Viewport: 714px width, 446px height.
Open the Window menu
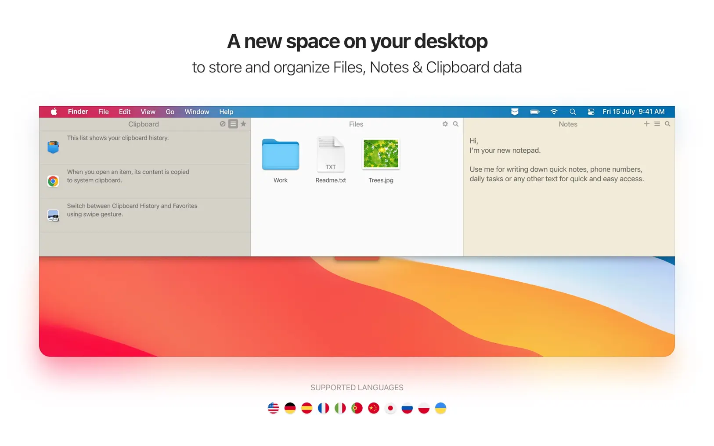point(197,111)
